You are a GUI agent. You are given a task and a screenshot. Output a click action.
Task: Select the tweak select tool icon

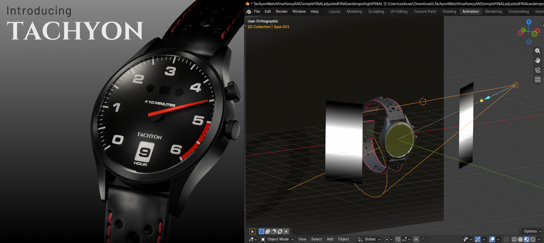pos(253,231)
